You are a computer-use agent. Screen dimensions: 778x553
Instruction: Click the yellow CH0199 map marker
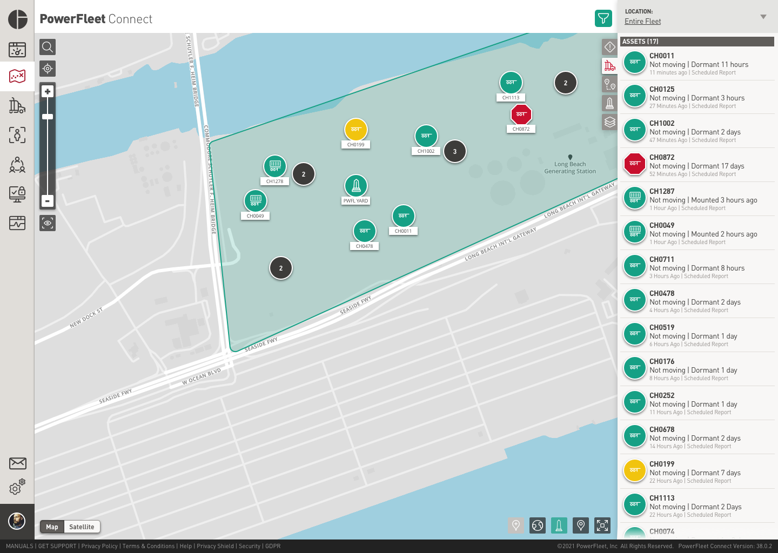[356, 130]
